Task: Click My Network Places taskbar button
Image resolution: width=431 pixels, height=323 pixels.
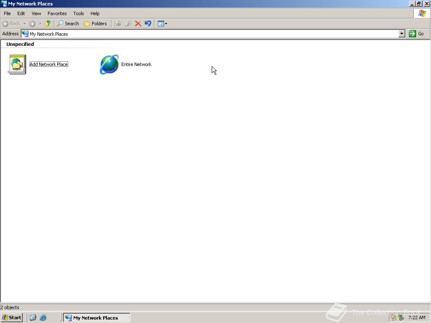Action: click(97, 318)
